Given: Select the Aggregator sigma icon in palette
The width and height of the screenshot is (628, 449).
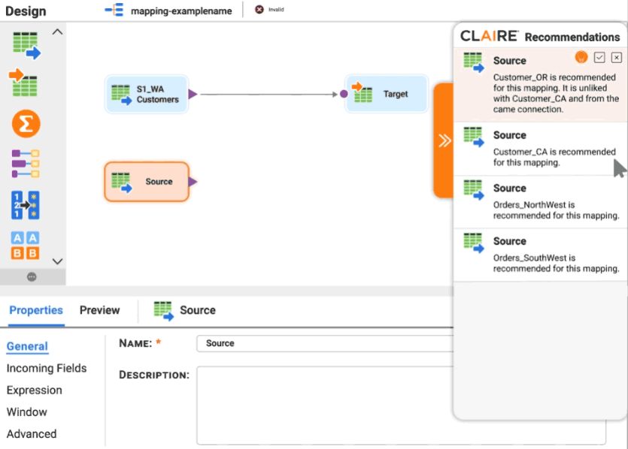Looking at the screenshot, I should tap(26, 124).
